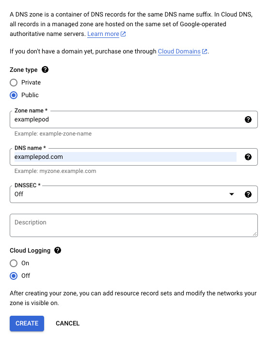Image resolution: width=270 pixels, height=341 pixels.
Task: Follow the Cloud Domains link
Action: 179,51
